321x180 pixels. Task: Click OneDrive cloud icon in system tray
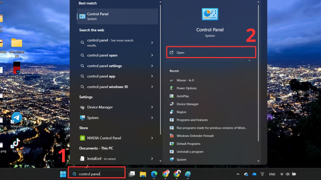[254, 174]
